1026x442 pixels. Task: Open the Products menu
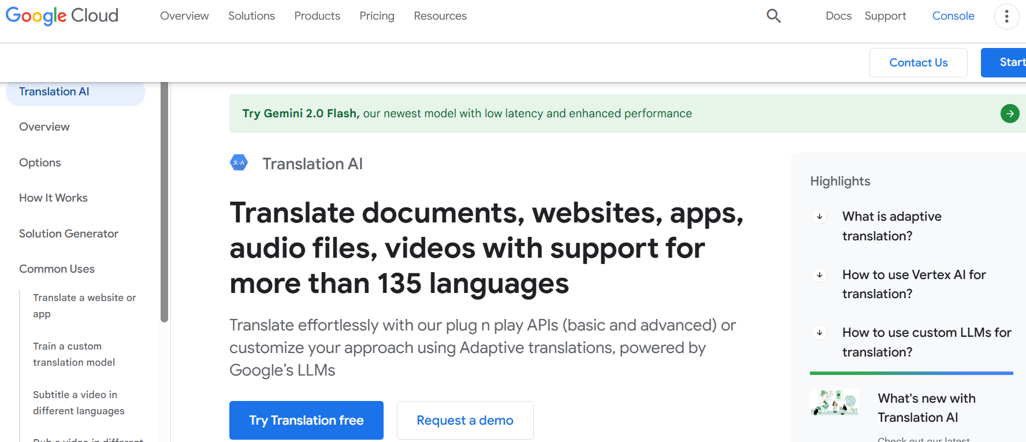(x=317, y=16)
